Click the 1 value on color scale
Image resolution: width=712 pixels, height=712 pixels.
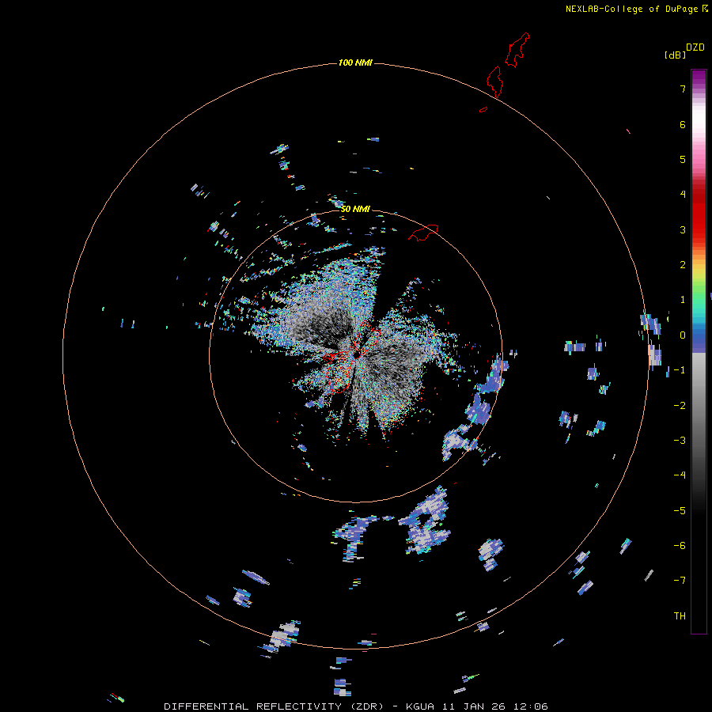683,300
